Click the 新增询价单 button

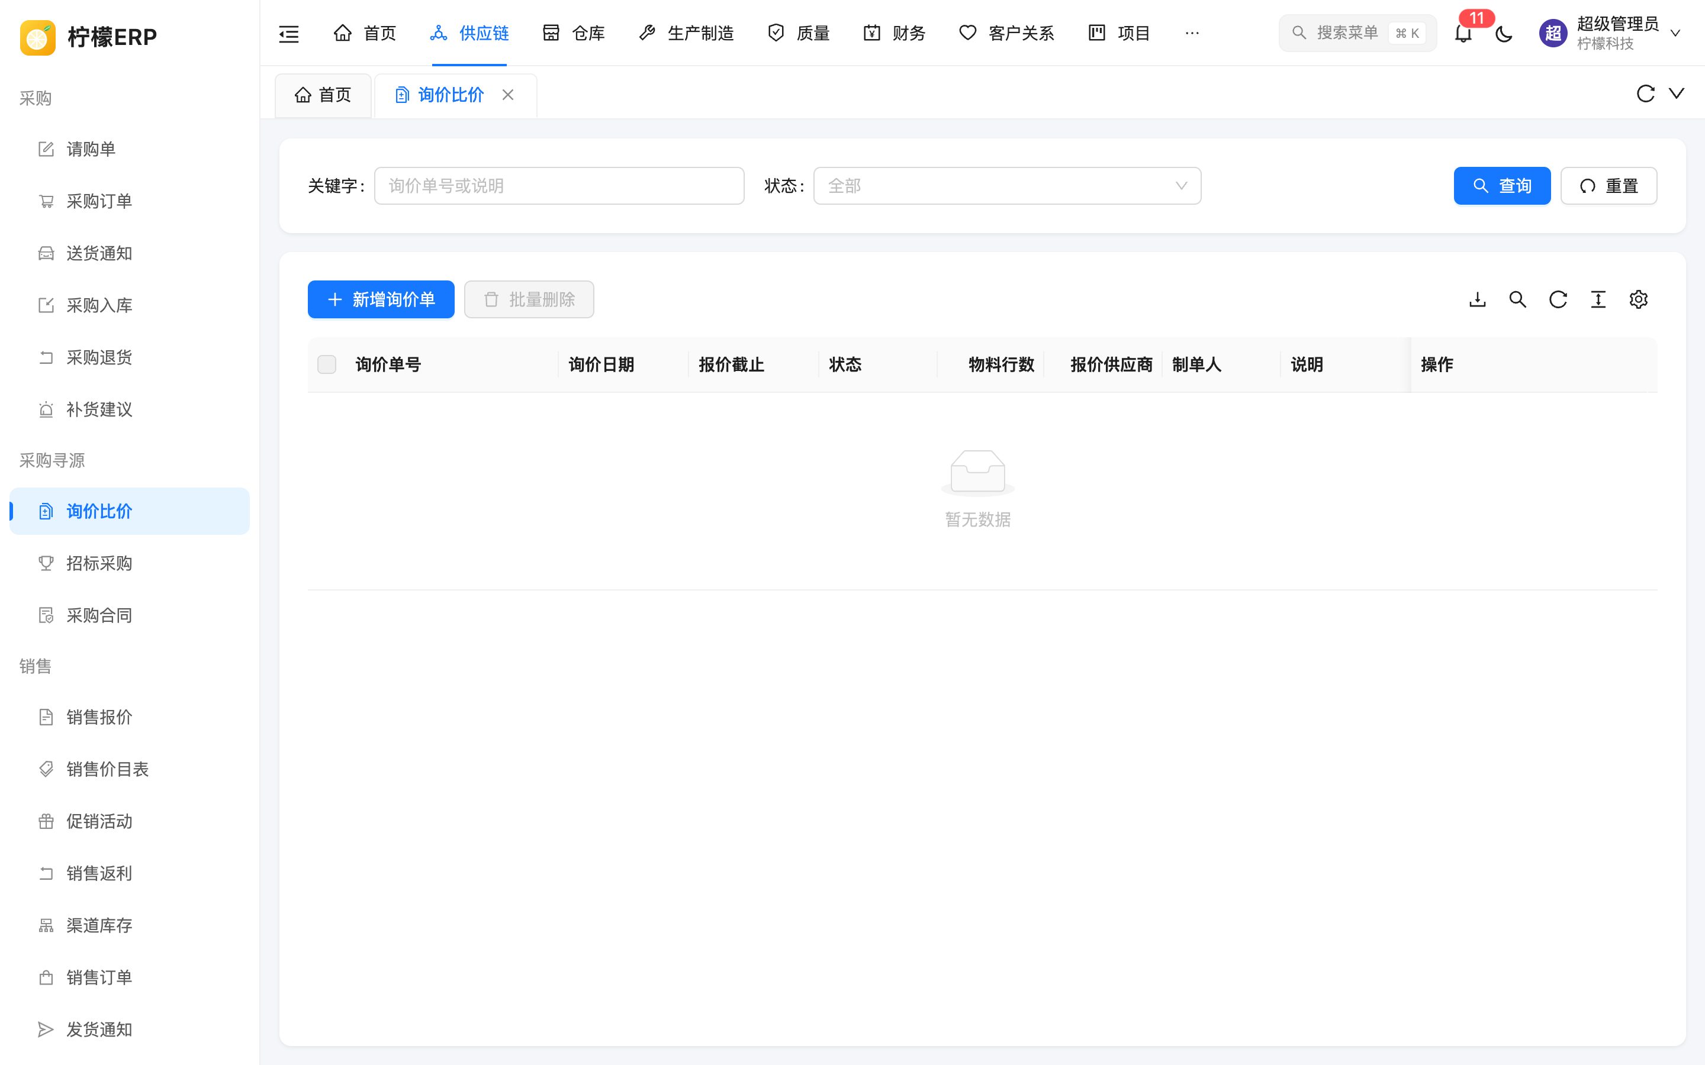click(x=381, y=299)
